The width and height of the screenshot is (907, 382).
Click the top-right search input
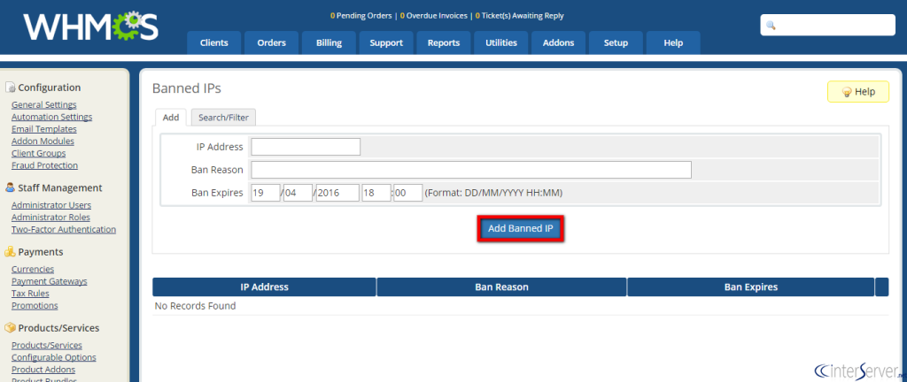tap(828, 26)
